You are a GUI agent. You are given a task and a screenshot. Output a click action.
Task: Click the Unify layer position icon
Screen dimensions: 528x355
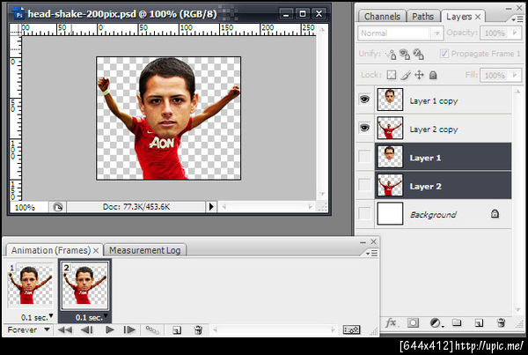coord(391,55)
